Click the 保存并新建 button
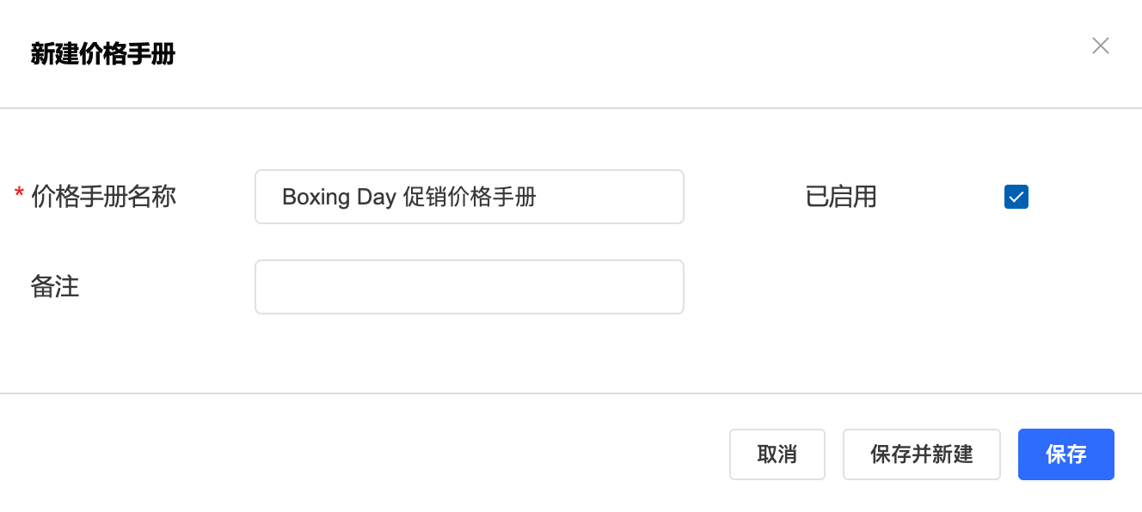This screenshot has height=512, width=1142. click(x=921, y=454)
